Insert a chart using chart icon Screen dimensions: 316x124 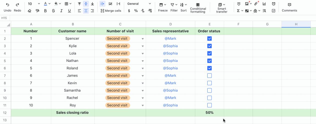tap(264, 4)
